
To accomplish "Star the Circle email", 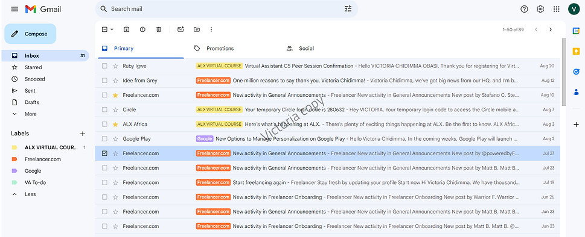I will (115, 110).
